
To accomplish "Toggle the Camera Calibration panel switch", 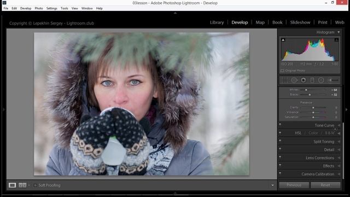I will pyautogui.click(x=280, y=173).
